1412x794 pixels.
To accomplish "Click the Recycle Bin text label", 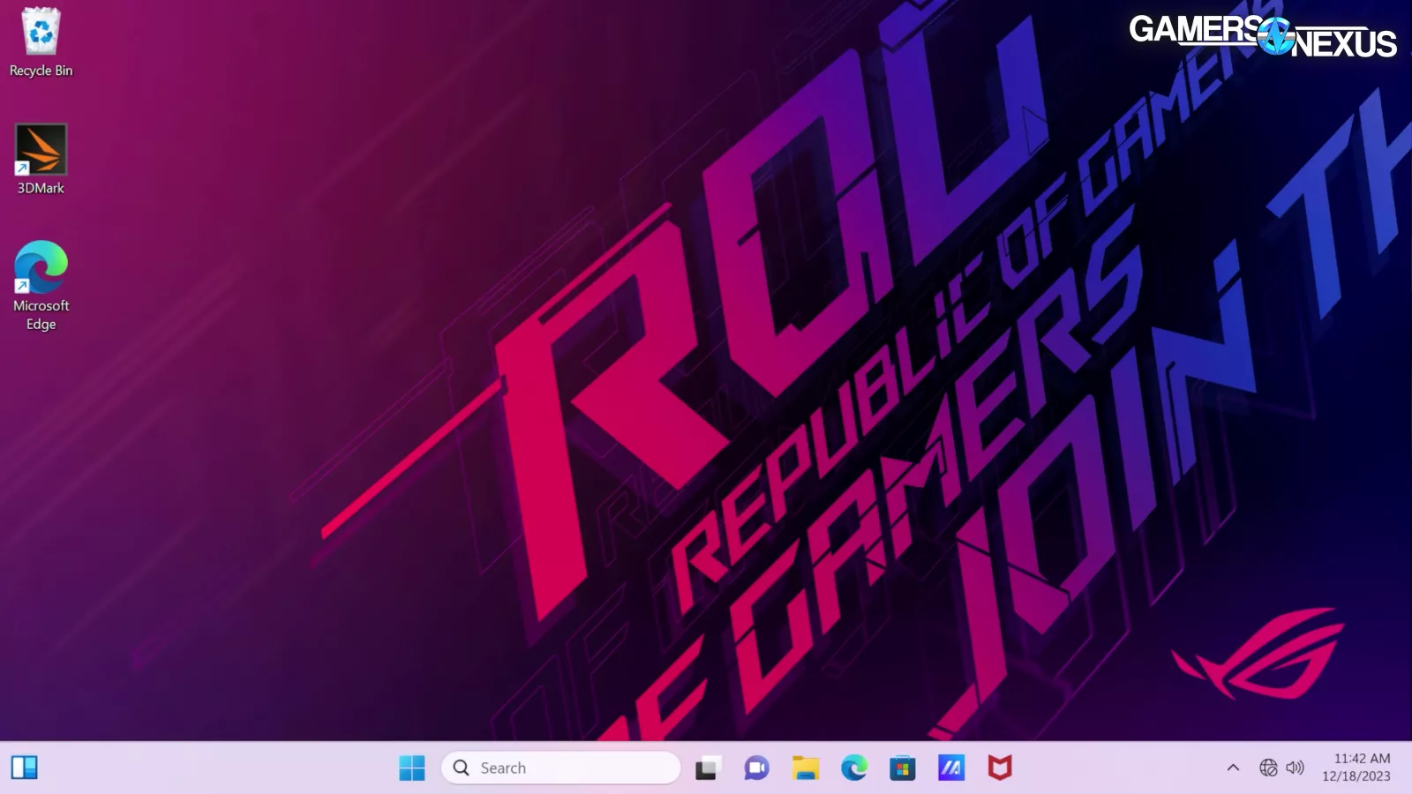I will [x=41, y=71].
